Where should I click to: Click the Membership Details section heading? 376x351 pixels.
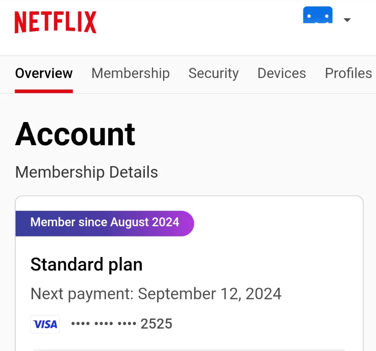click(x=86, y=172)
